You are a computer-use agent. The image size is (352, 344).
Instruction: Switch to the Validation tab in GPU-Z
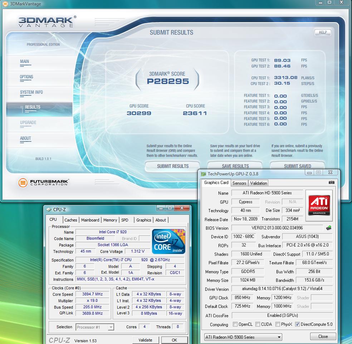click(259, 183)
